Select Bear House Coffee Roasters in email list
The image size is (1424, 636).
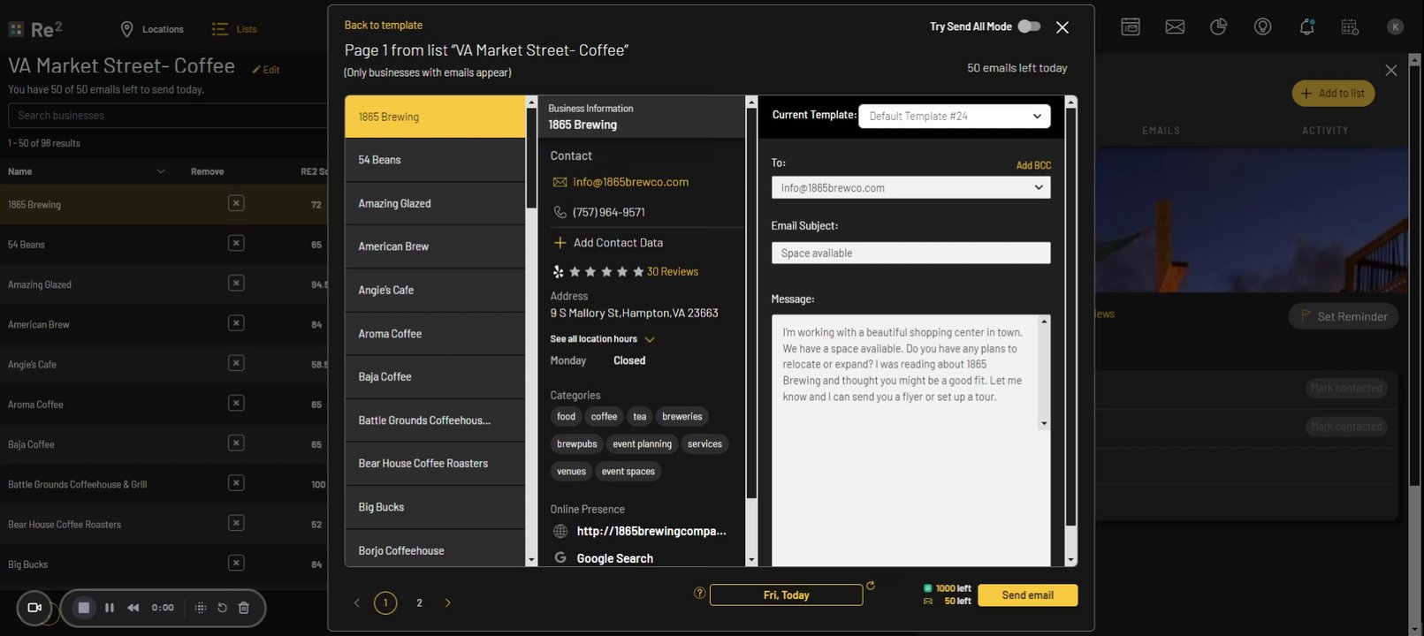[x=435, y=463]
